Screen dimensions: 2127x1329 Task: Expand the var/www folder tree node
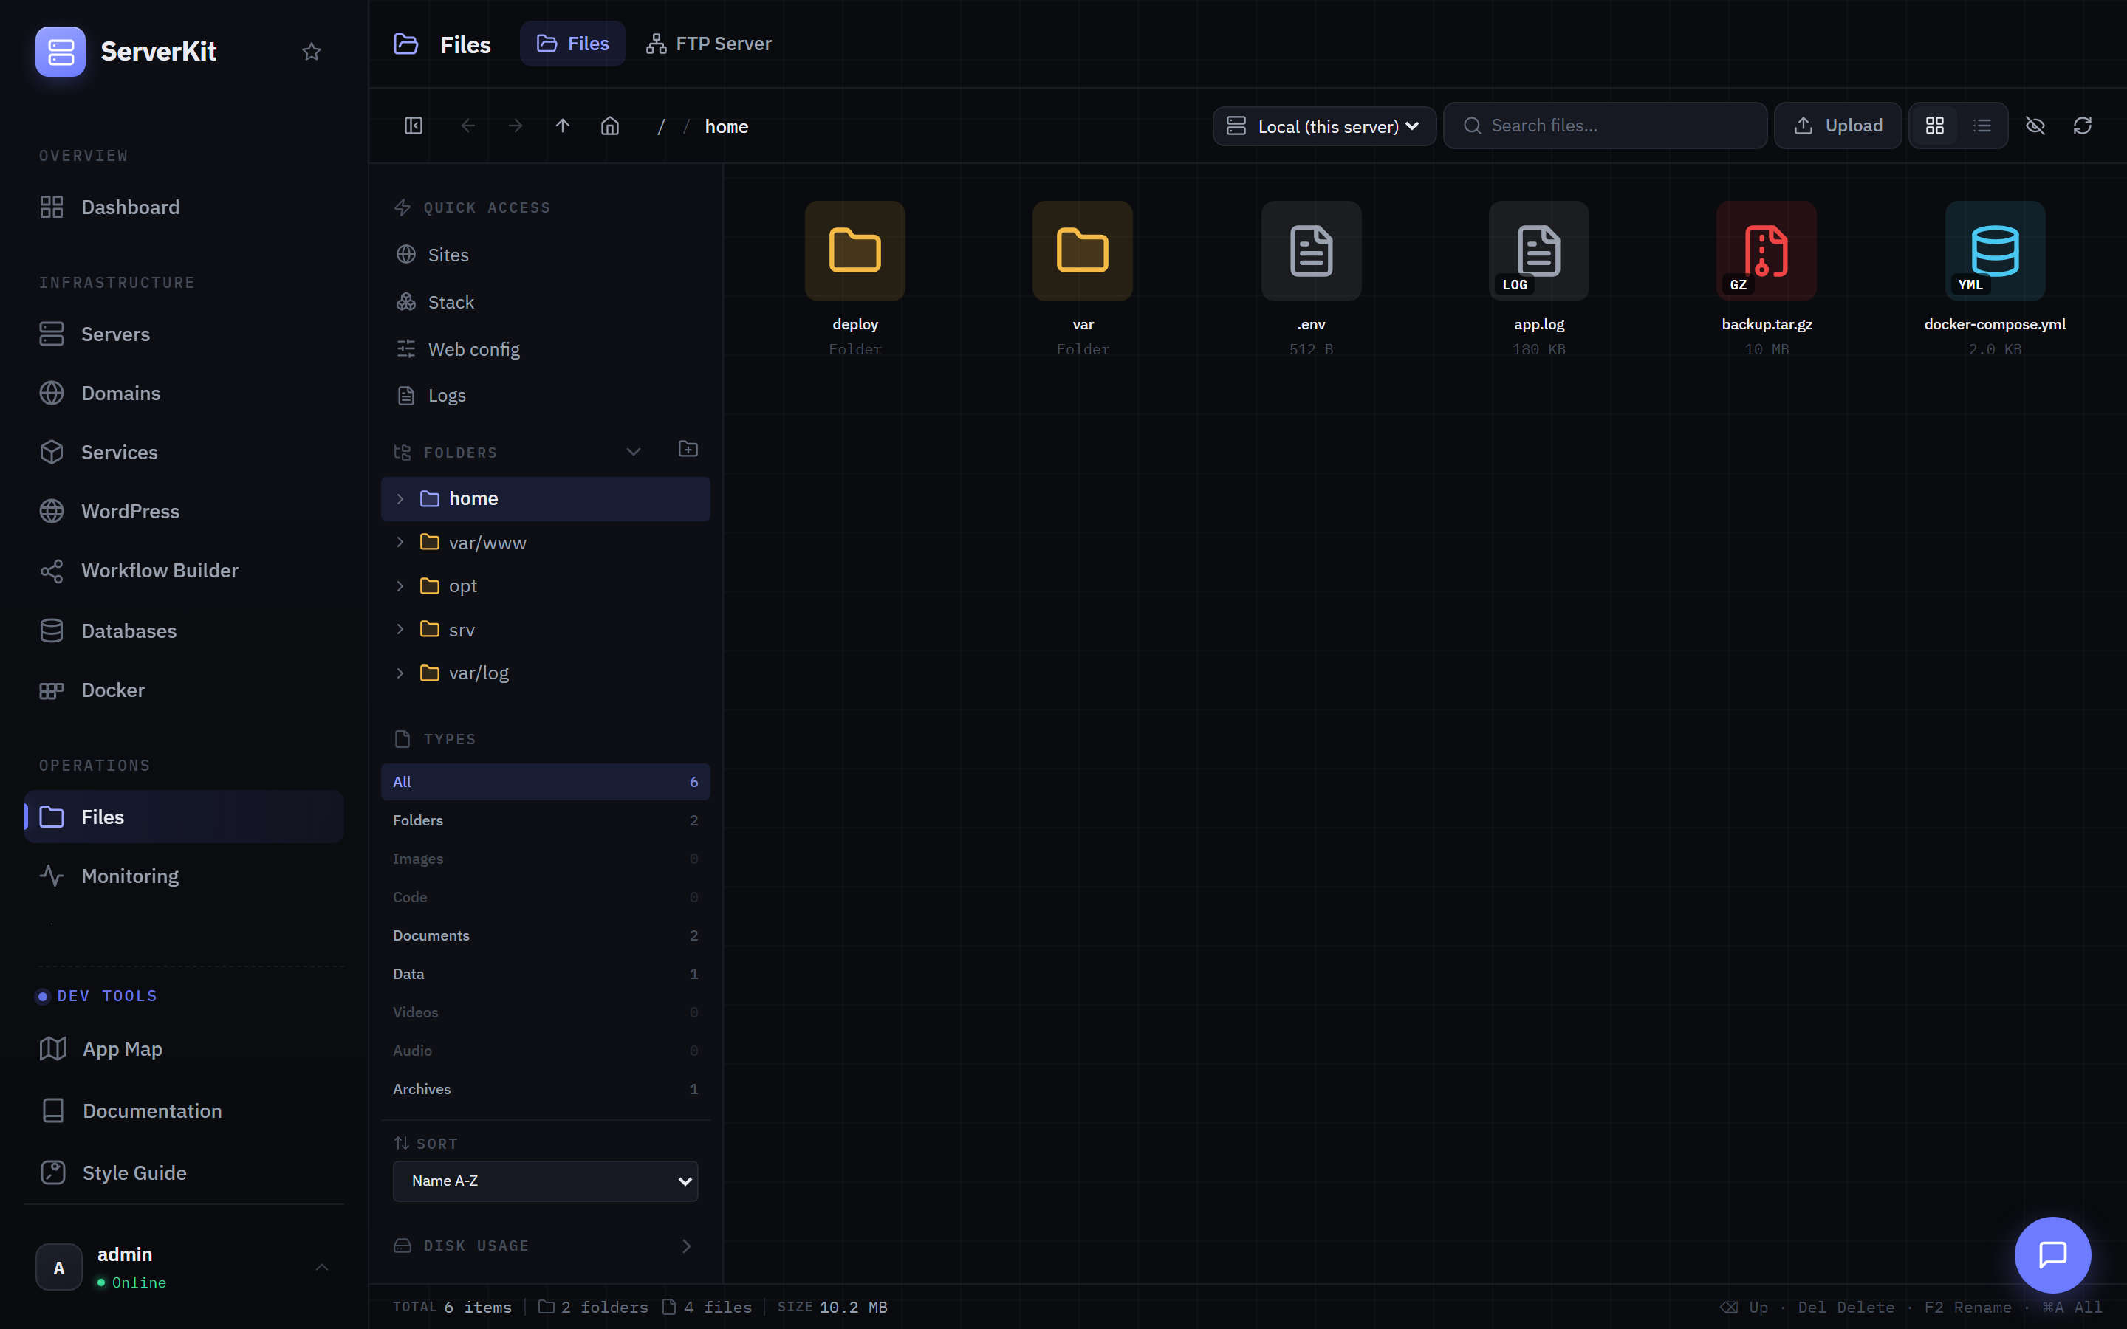coord(400,543)
